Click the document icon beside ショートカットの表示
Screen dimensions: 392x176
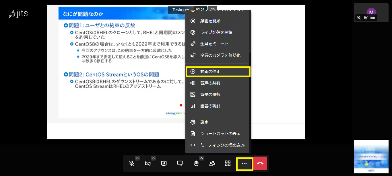(193, 134)
